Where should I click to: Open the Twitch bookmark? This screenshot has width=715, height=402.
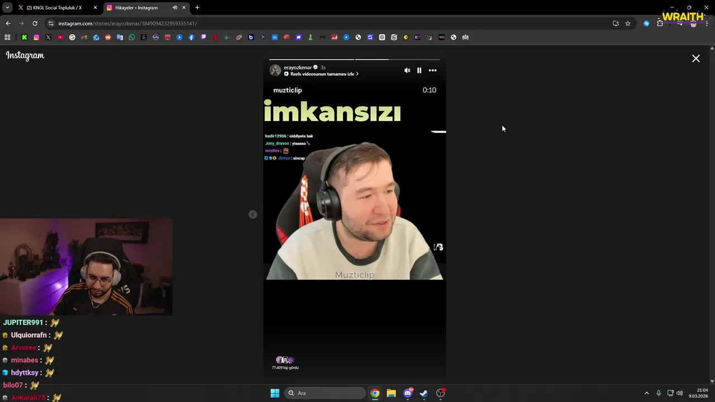coord(203,37)
